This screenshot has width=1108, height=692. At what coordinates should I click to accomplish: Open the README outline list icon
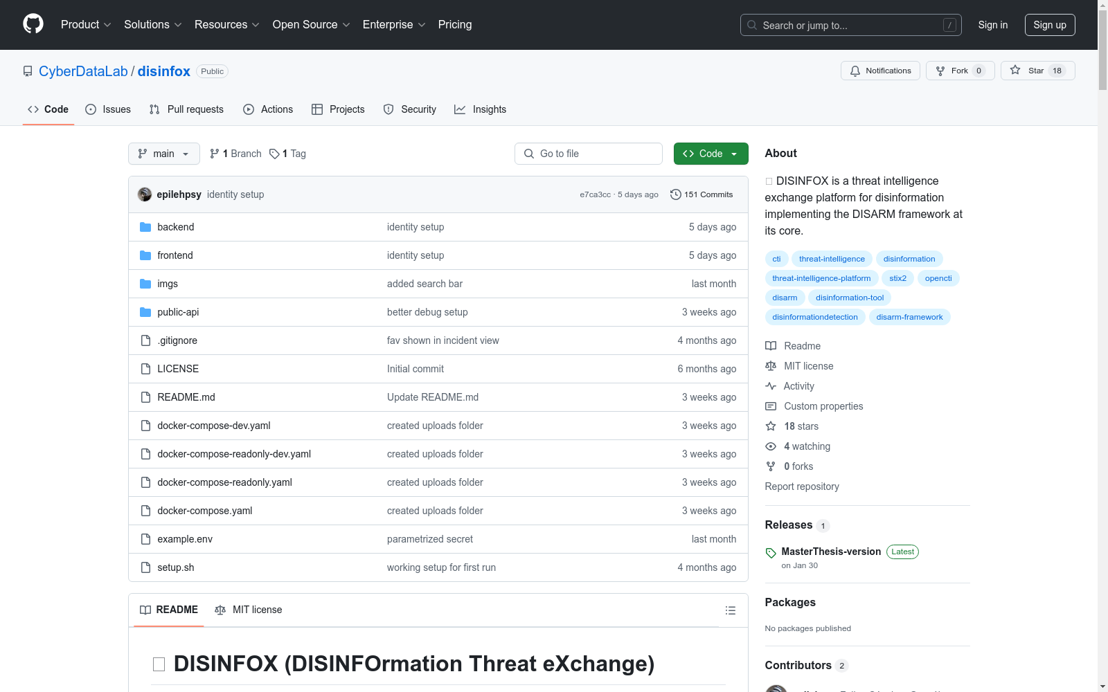point(730,610)
